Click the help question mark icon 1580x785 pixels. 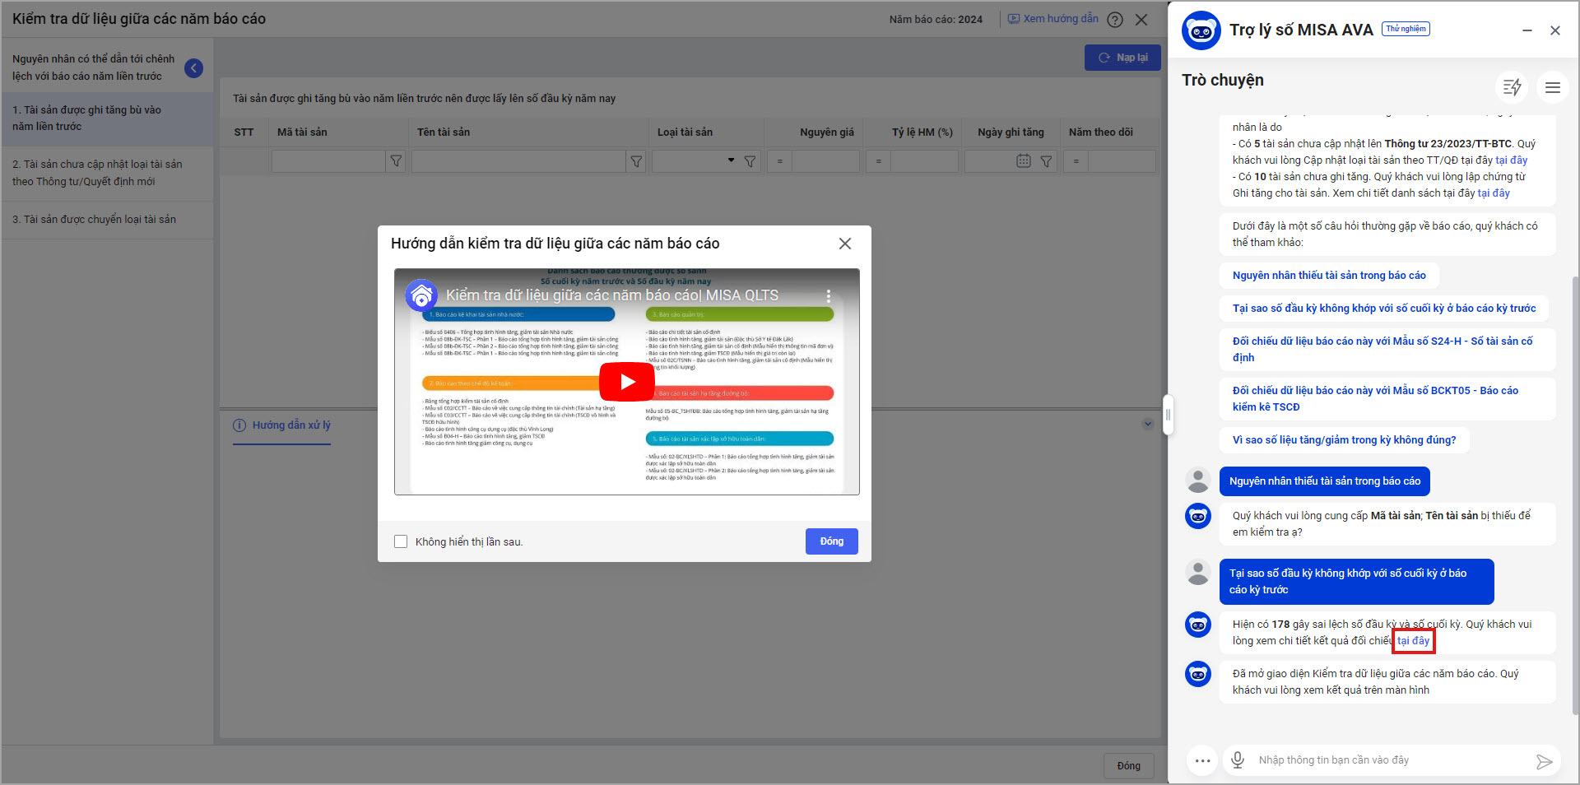[1115, 20]
